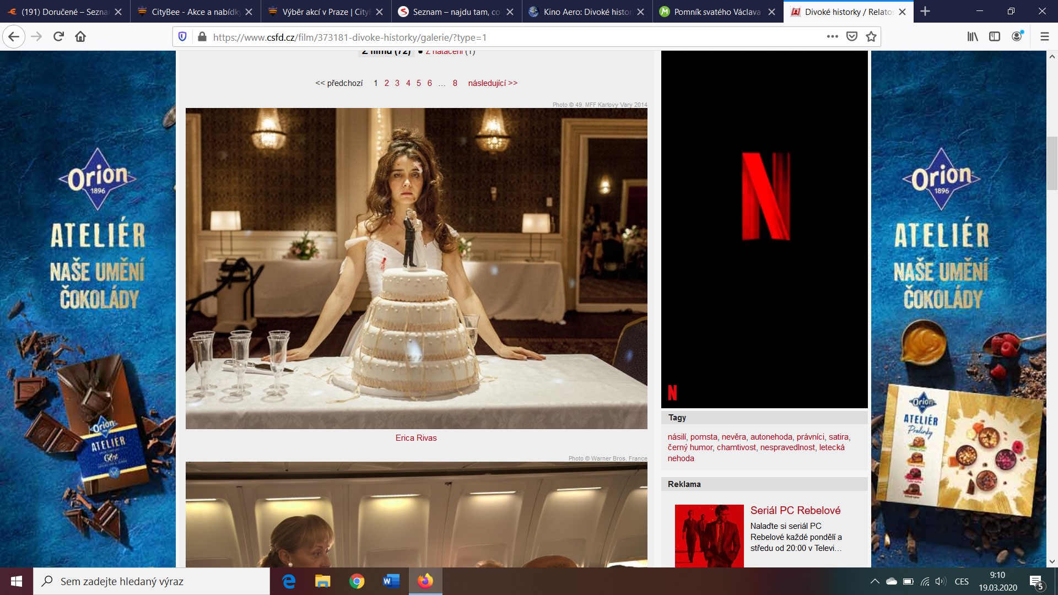Launch Word from the taskbar
The height and width of the screenshot is (595, 1058).
coord(391,581)
